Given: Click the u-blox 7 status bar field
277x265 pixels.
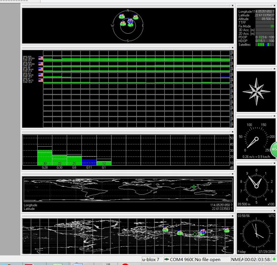Looking at the screenshot, I should 151,259.
